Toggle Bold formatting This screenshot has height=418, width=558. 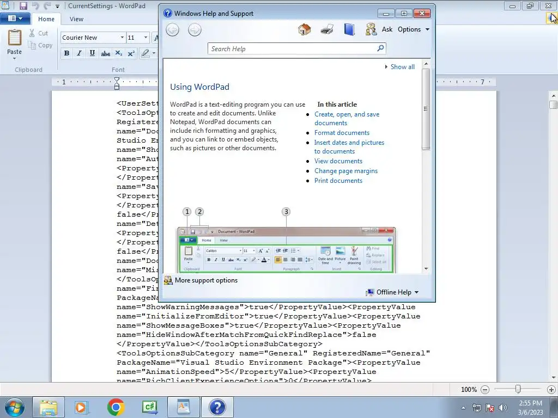(66, 53)
